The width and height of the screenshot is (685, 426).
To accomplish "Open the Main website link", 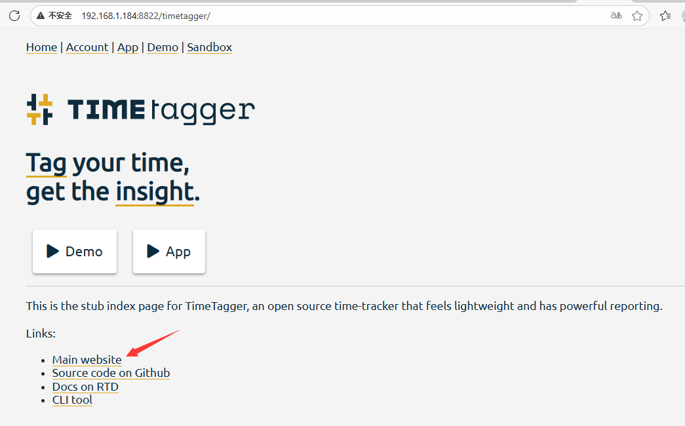I will click(x=87, y=360).
